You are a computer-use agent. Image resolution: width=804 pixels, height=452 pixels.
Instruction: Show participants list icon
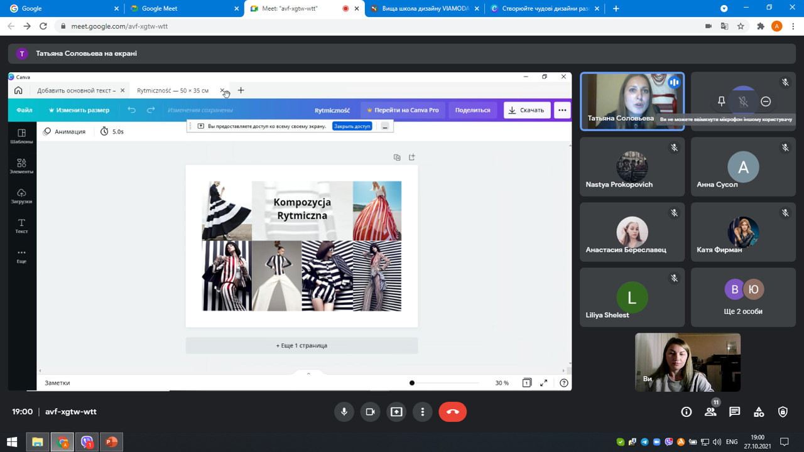(x=710, y=412)
